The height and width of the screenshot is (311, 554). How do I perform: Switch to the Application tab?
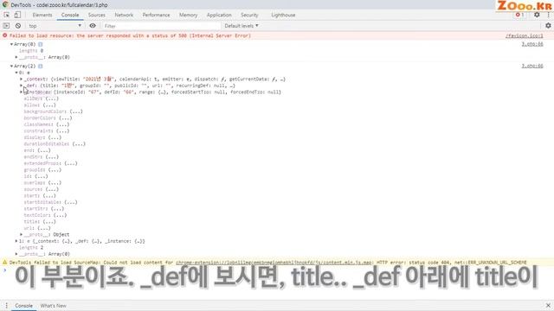click(219, 15)
